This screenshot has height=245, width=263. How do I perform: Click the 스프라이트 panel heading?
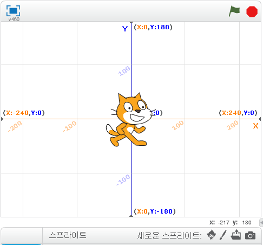(68, 235)
